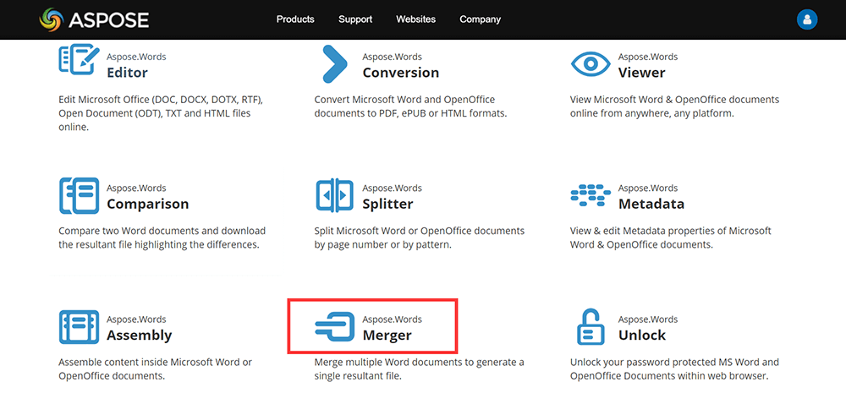Open the Products menu

[295, 19]
